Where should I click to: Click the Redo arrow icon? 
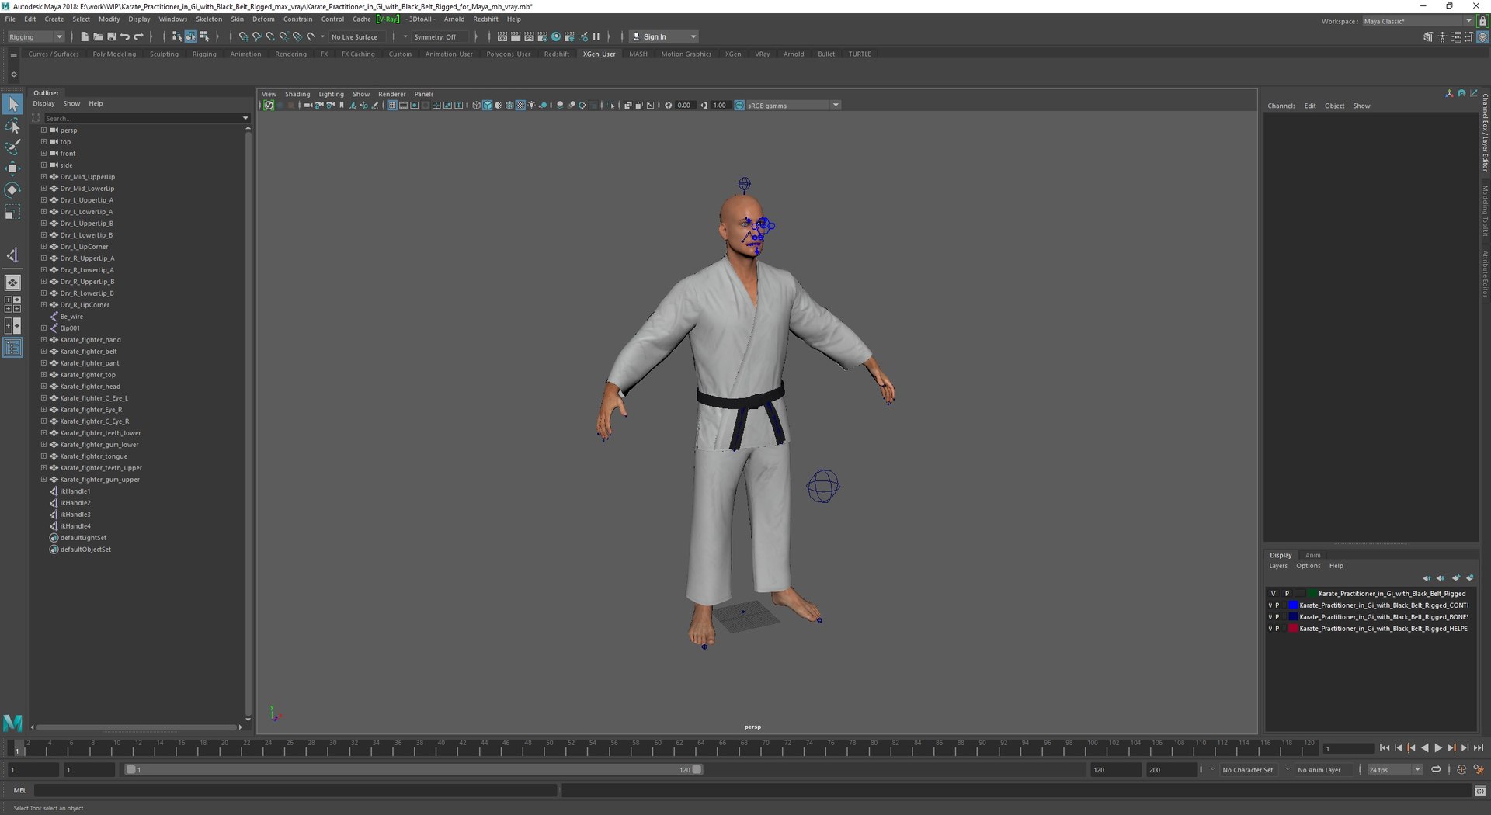pyautogui.click(x=138, y=36)
